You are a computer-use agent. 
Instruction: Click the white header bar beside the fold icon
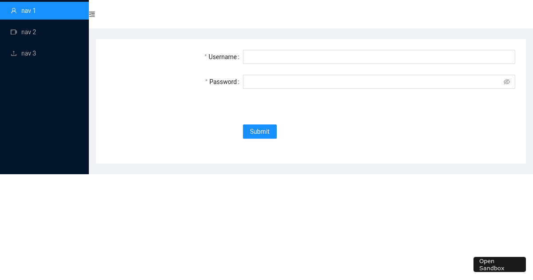(x=311, y=14)
